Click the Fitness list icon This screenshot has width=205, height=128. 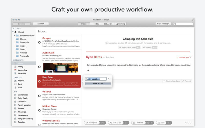click(x=15, y=108)
